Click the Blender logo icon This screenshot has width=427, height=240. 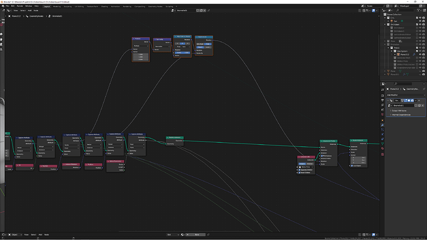click(x=3, y=6)
